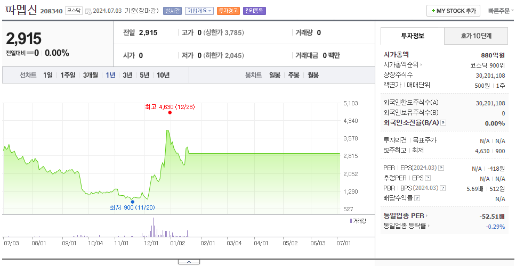Click the EPS value -418원

(x=497, y=169)
